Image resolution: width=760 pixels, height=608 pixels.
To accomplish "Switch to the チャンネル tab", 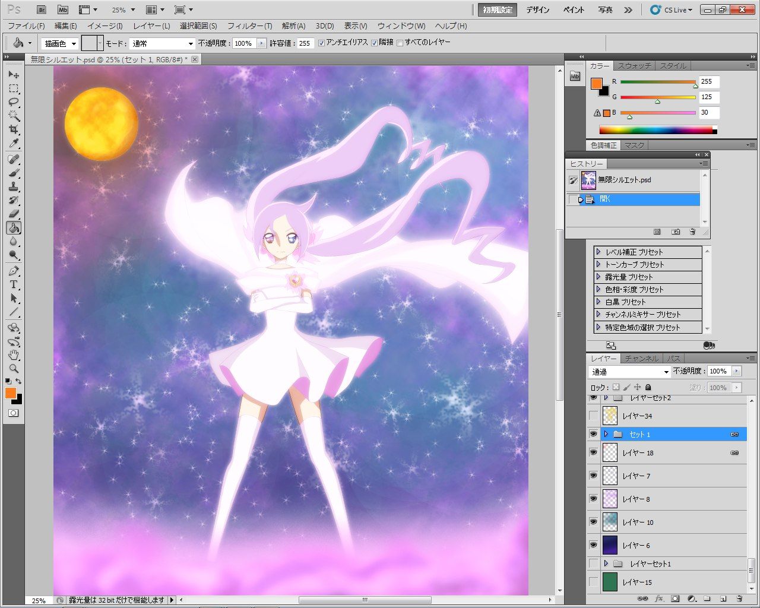I will pyautogui.click(x=642, y=359).
